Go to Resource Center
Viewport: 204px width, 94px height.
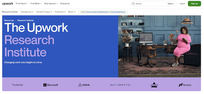pos(10,12)
